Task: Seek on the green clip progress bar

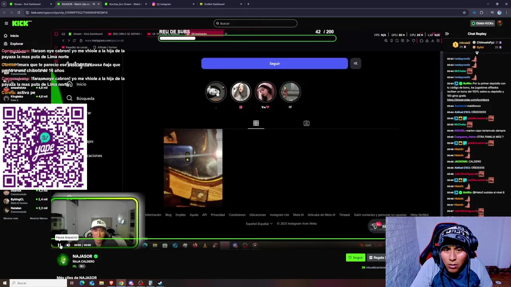Action: [x=218, y=239]
